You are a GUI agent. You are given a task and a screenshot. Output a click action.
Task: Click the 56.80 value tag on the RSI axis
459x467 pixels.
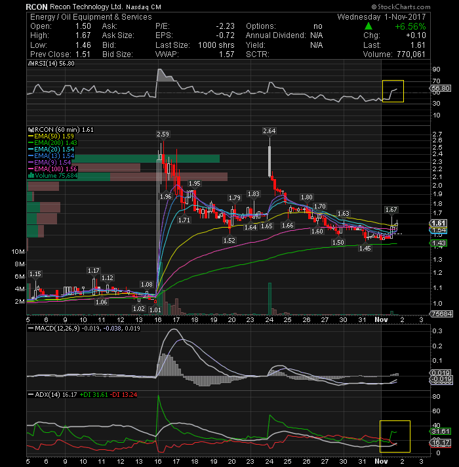tap(441, 88)
